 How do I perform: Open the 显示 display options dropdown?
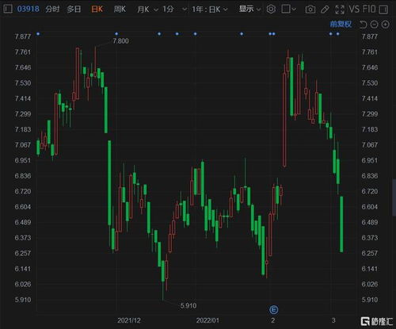coord(249,10)
